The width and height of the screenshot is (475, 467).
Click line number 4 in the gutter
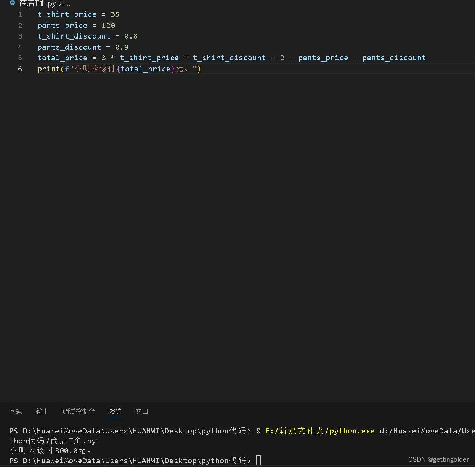(x=20, y=47)
